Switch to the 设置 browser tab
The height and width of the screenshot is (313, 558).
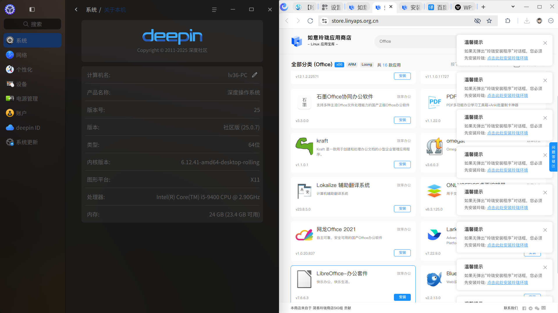pyautogui.click(x=331, y=7)
